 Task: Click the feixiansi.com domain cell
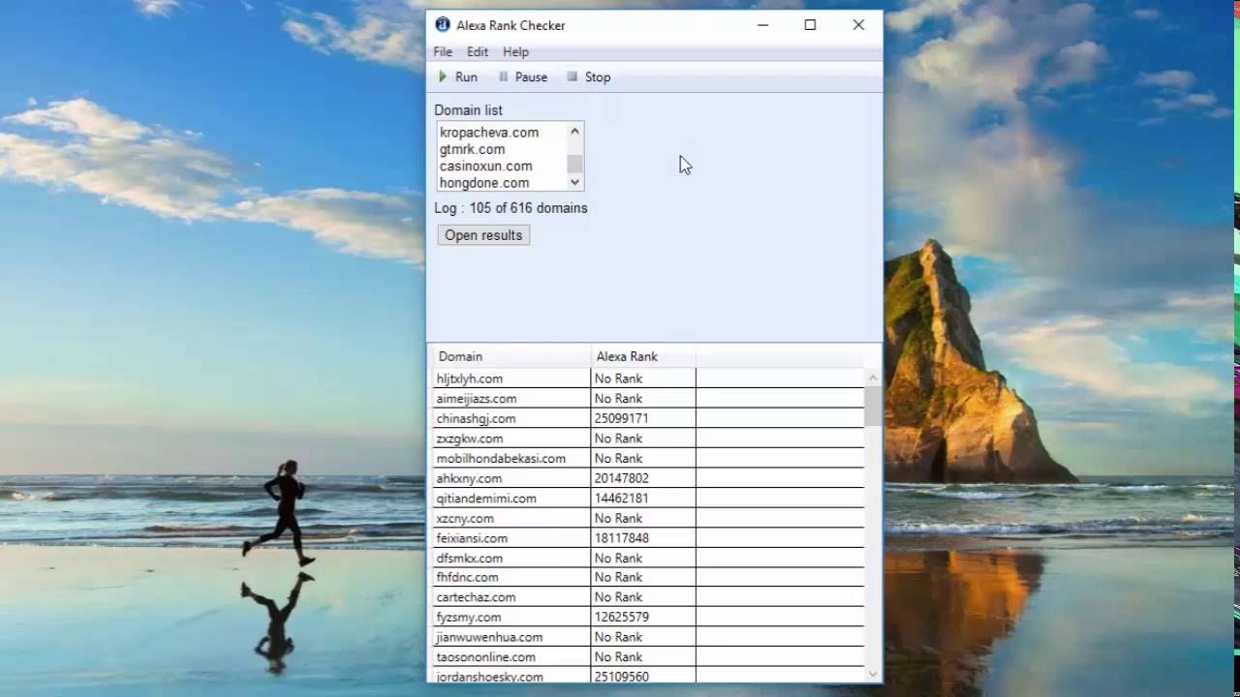pyautogui.click(x=511, y=537)
